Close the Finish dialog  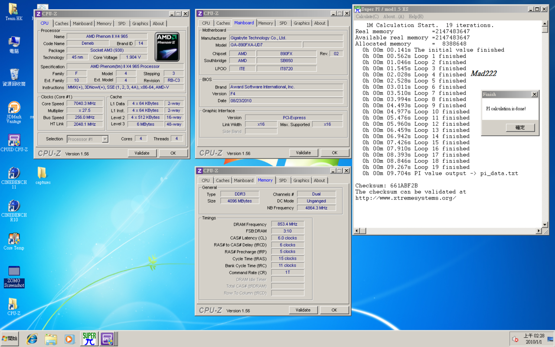(x=534, y=94)
